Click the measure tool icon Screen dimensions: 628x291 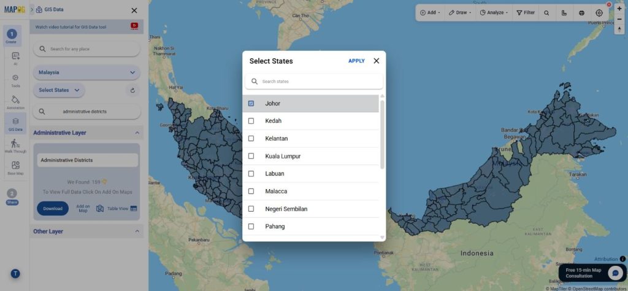[x=564, y=13]
